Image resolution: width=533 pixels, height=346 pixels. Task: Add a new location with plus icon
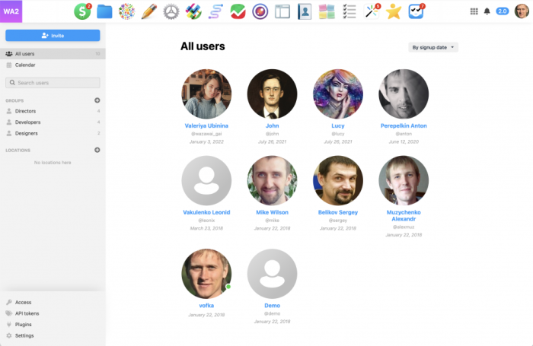click(x=97, y=150)
